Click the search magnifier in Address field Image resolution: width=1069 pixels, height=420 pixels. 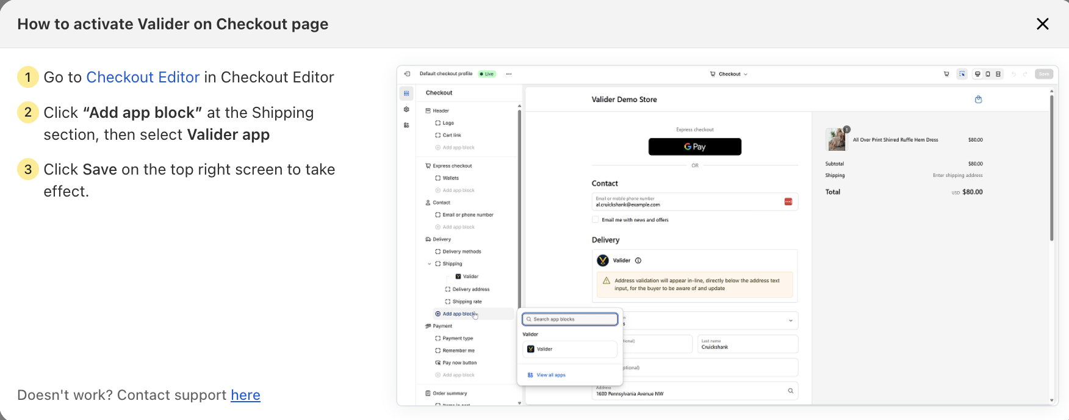790,391
